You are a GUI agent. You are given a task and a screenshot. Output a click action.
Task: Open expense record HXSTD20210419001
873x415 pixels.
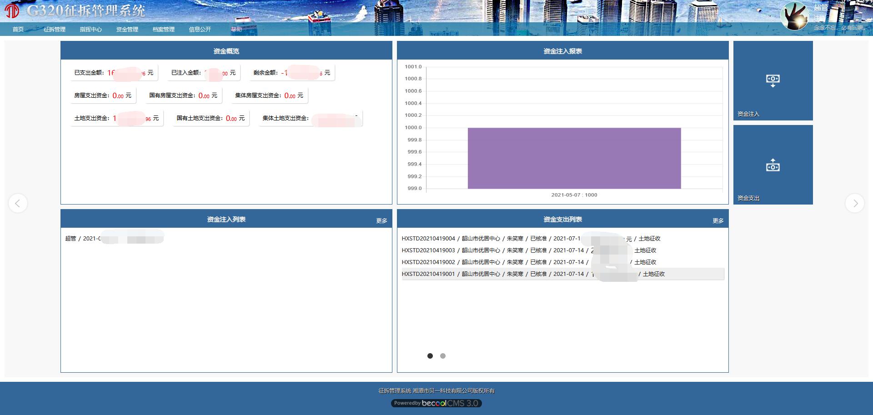pyautogui.click(x=428, y=274)
